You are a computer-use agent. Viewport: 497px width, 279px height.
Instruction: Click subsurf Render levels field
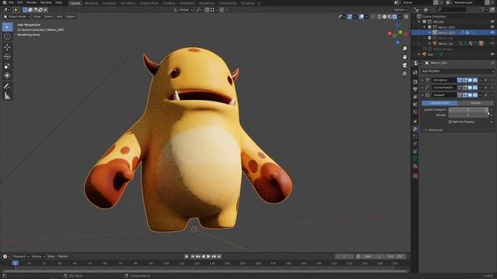click(468, 115)
